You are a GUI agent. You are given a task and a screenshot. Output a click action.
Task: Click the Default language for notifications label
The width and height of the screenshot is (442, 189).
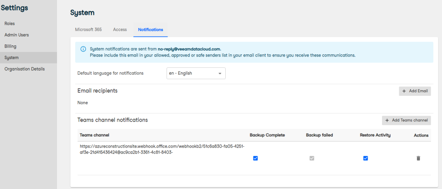coord(110,73)
